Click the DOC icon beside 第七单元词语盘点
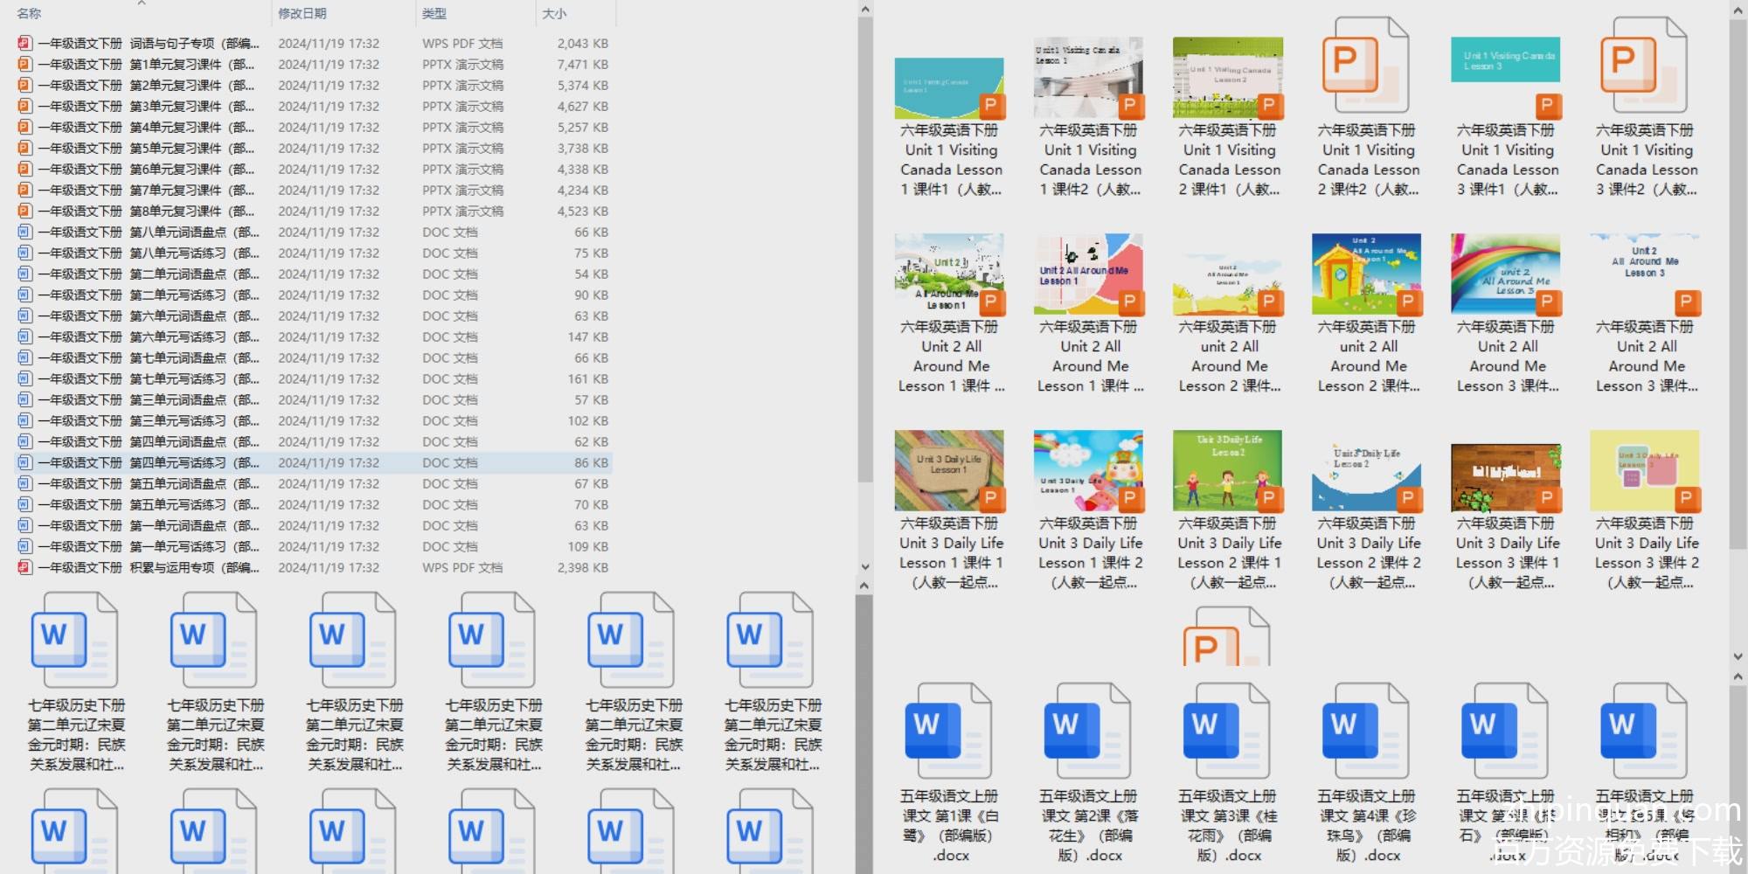 (x=24, y=357)
